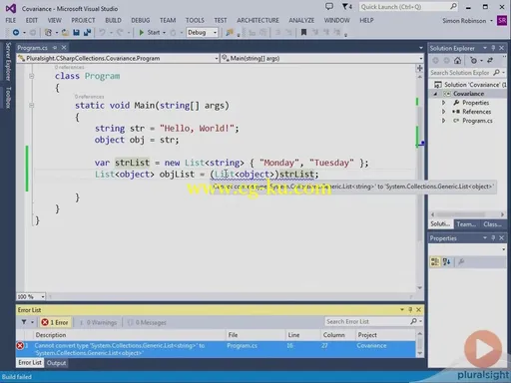The image size is (511, 383).
Task: Open the FILE menu
Action: (x=11, y=20)
